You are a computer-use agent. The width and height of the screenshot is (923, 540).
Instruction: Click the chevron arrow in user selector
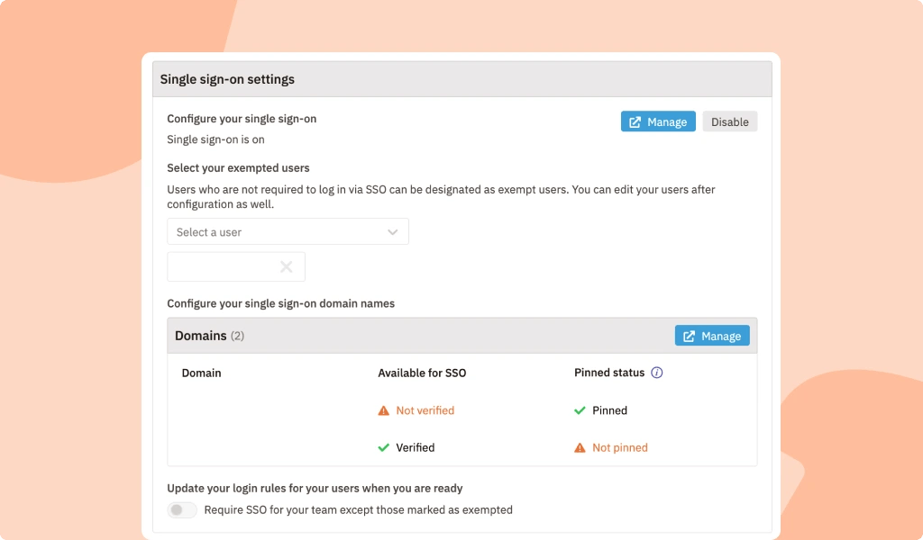point(393,232)
